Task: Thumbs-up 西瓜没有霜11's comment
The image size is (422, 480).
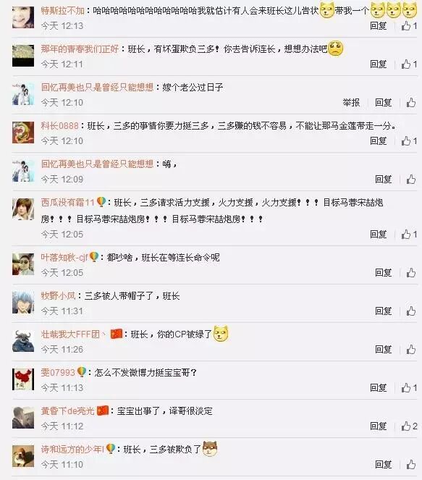Action: click(x=409, y=234)
